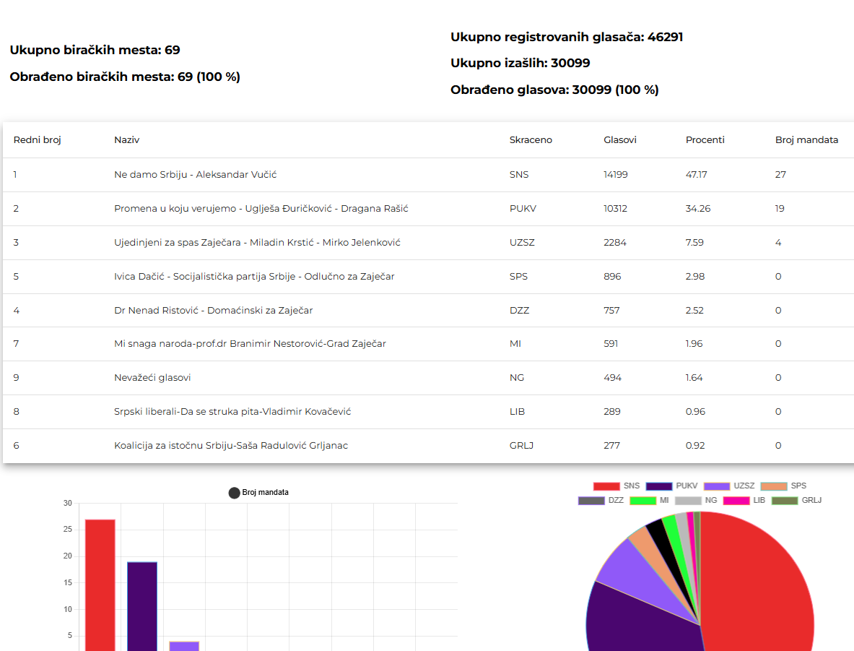Viewport: 854px width, 651px height.
Task: Click the mandate count 27
Action: [780, 174]
